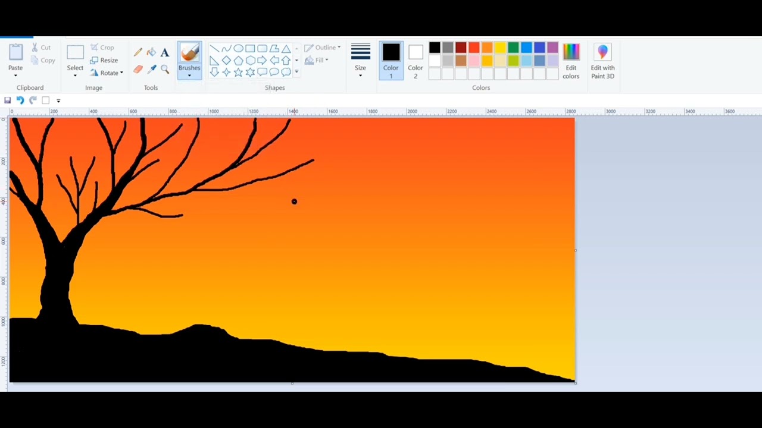Choose the Line shape
Image resolution: width=762 pixels, height=428 pixels.
tap(214, 49)
